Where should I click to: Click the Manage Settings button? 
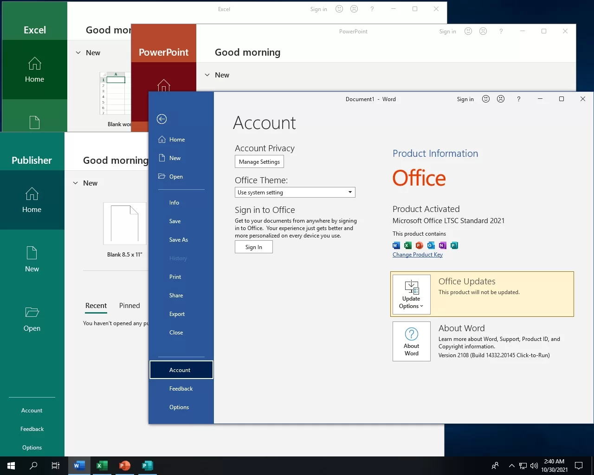coord(259,162)
